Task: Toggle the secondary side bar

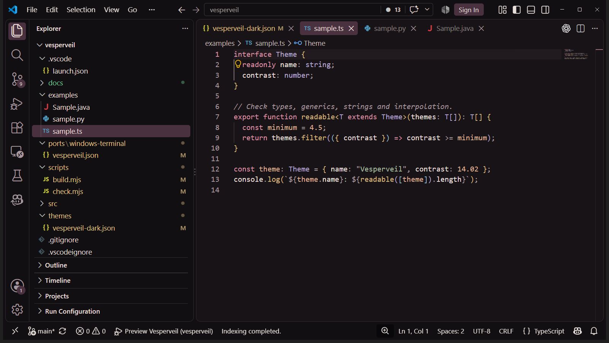Action: [x=545, y=10]
